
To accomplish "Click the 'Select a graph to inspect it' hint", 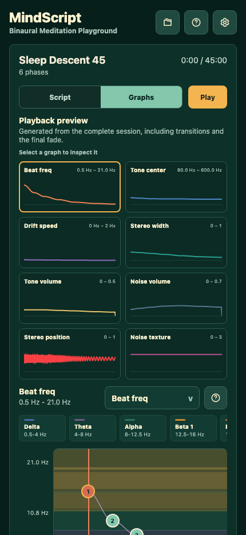I will 58,153.
